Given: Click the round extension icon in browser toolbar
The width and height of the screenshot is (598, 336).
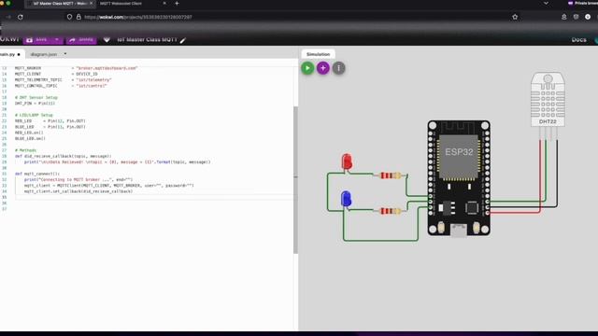Looking at the screenshot, I should (x=588, y=17).
